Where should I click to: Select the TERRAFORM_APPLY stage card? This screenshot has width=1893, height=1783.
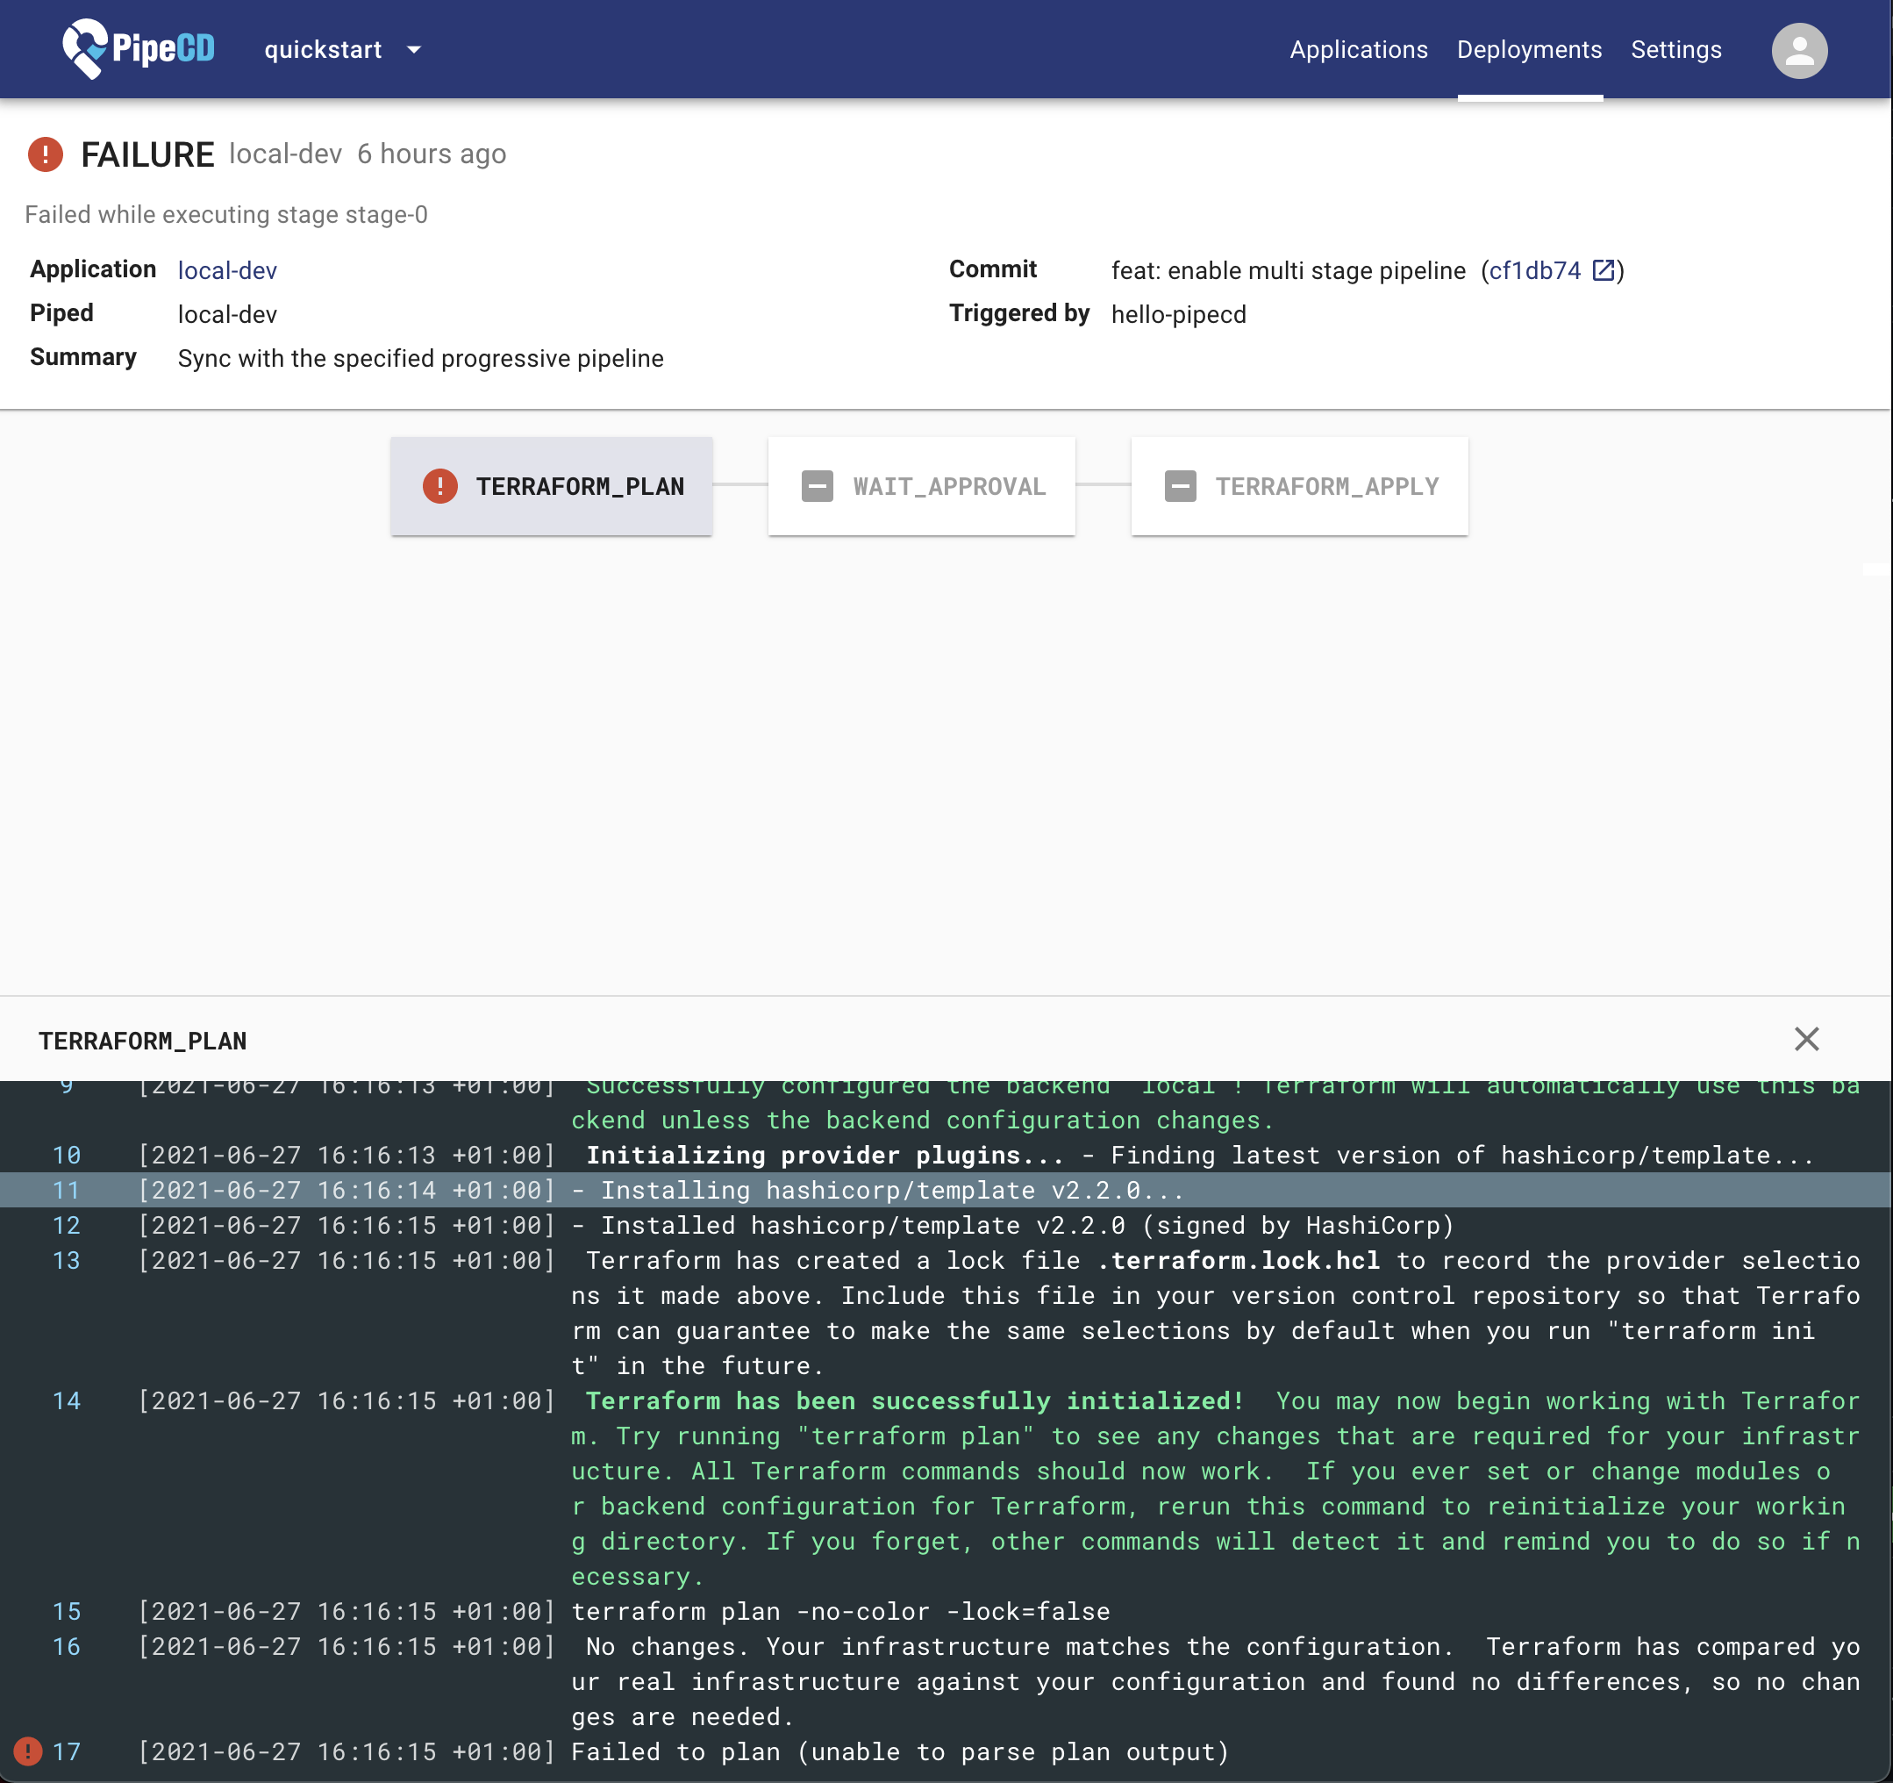1299,486
